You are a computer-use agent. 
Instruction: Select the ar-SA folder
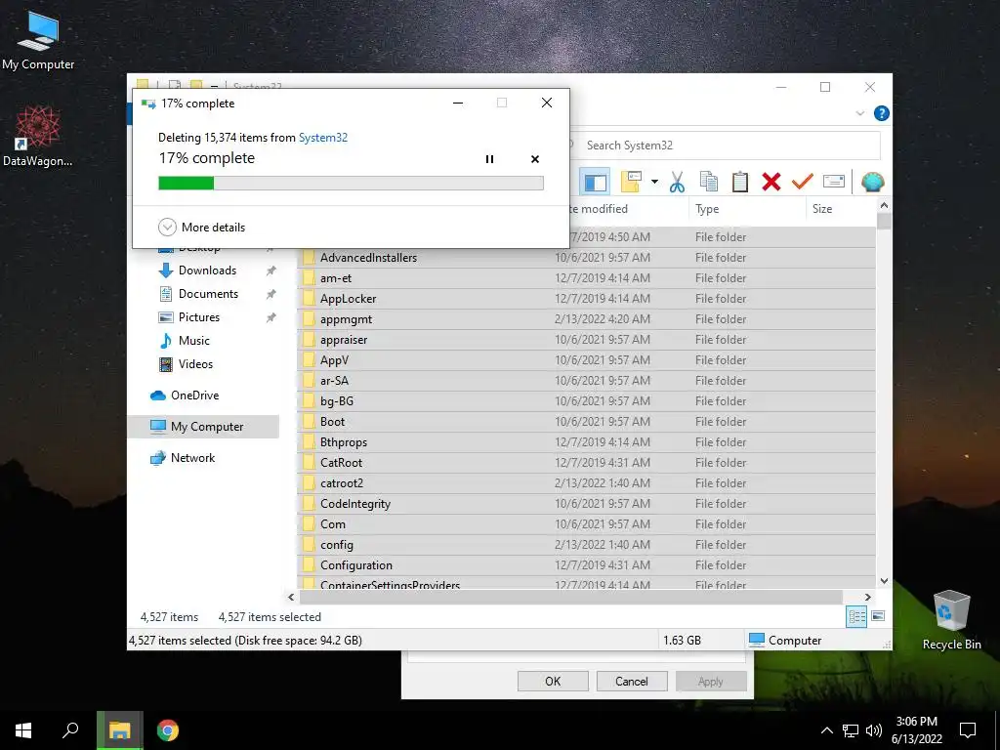click(586, 381)
